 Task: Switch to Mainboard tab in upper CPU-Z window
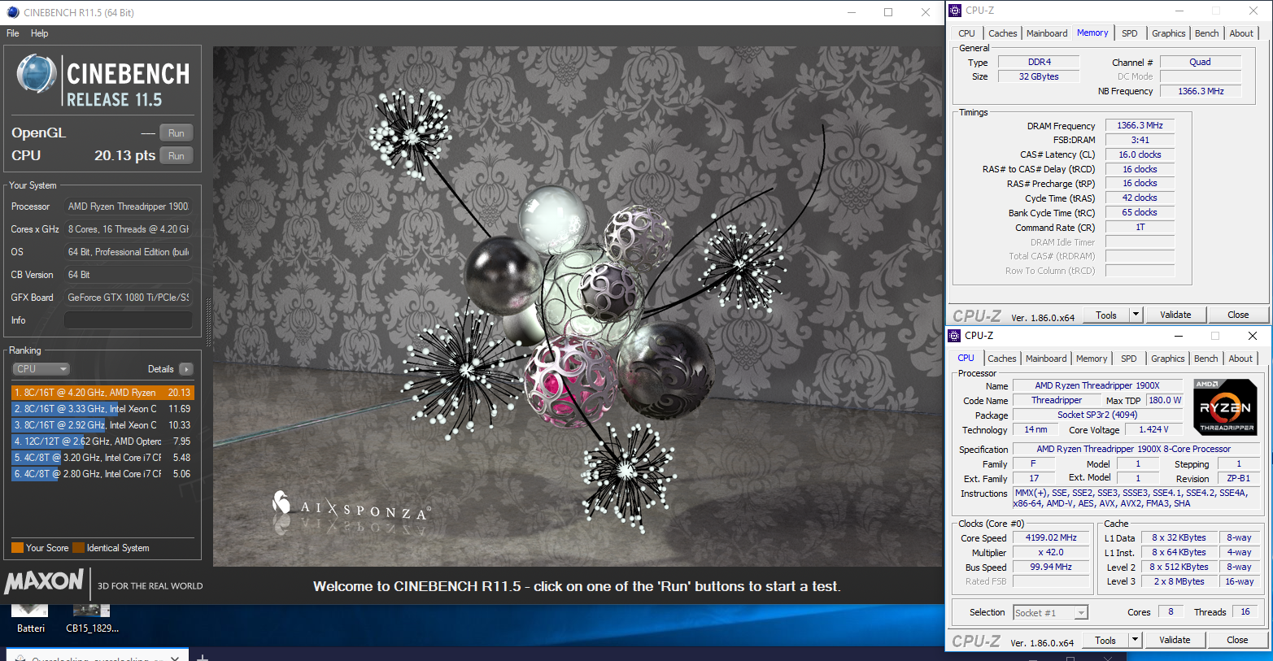click(x=1047, y=33)
